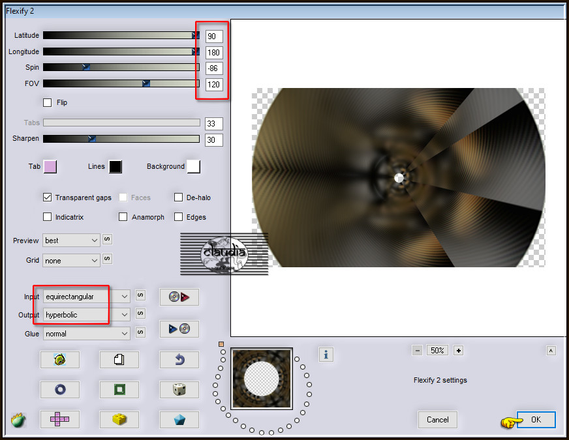Click the pink cross cube-net button
The height and width of the screenshot is (440, 569).
tap(60, 420)
